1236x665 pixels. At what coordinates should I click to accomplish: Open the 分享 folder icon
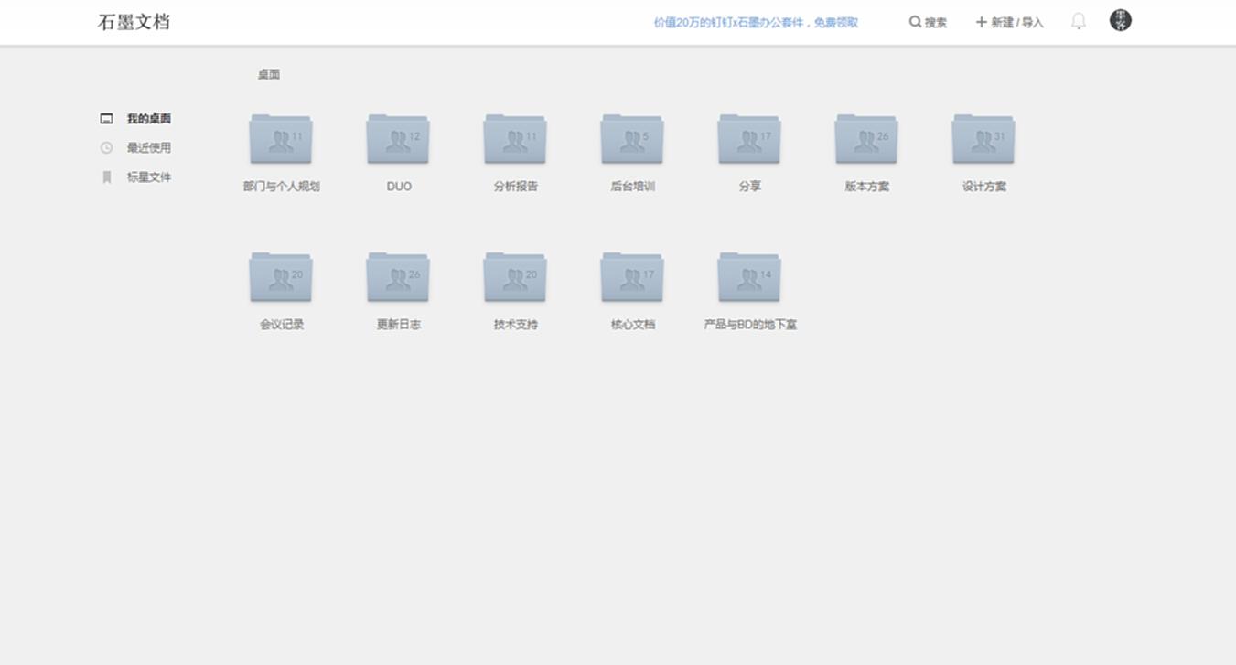coord(749,139)
